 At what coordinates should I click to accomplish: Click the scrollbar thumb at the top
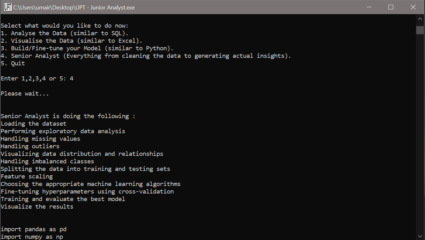coord(420,30)
